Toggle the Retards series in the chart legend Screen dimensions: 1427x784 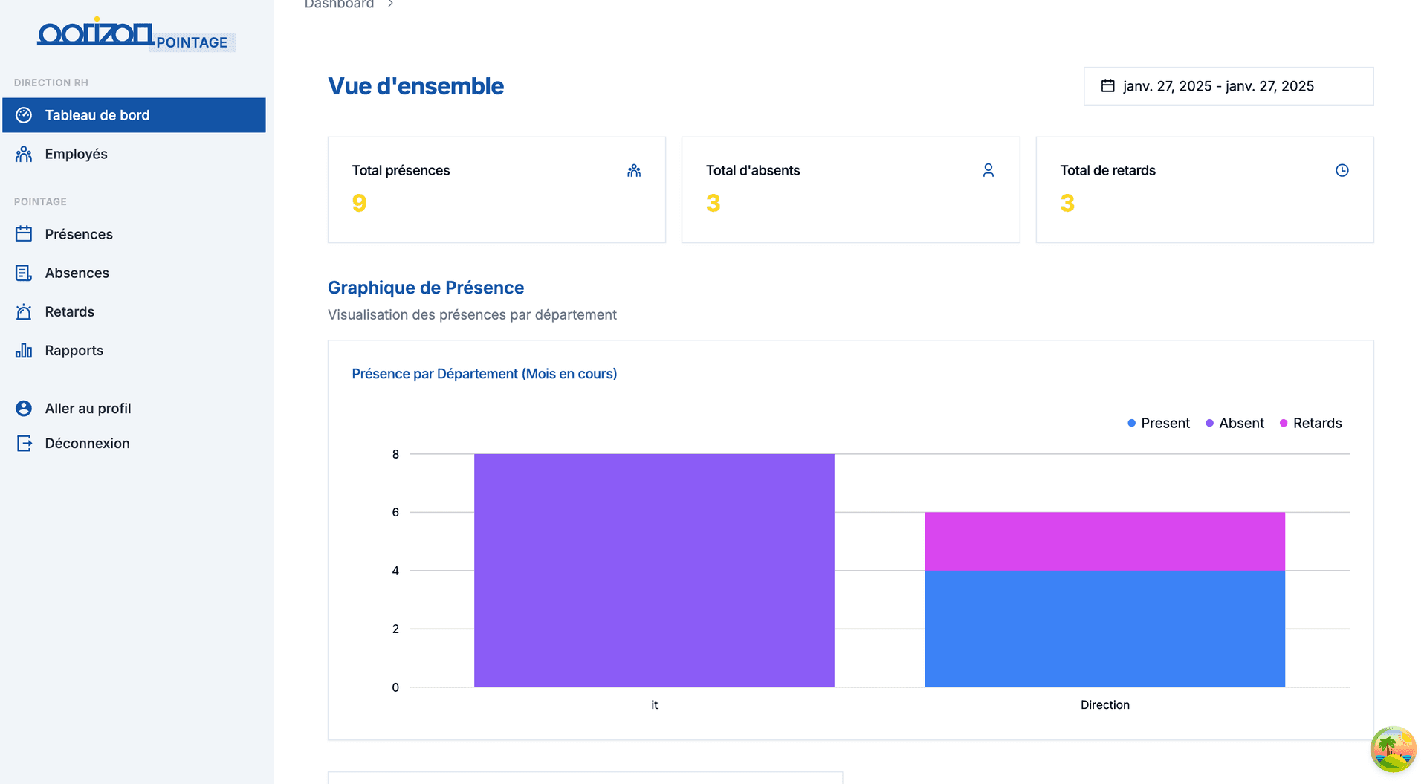click(x=1310, y=423)
